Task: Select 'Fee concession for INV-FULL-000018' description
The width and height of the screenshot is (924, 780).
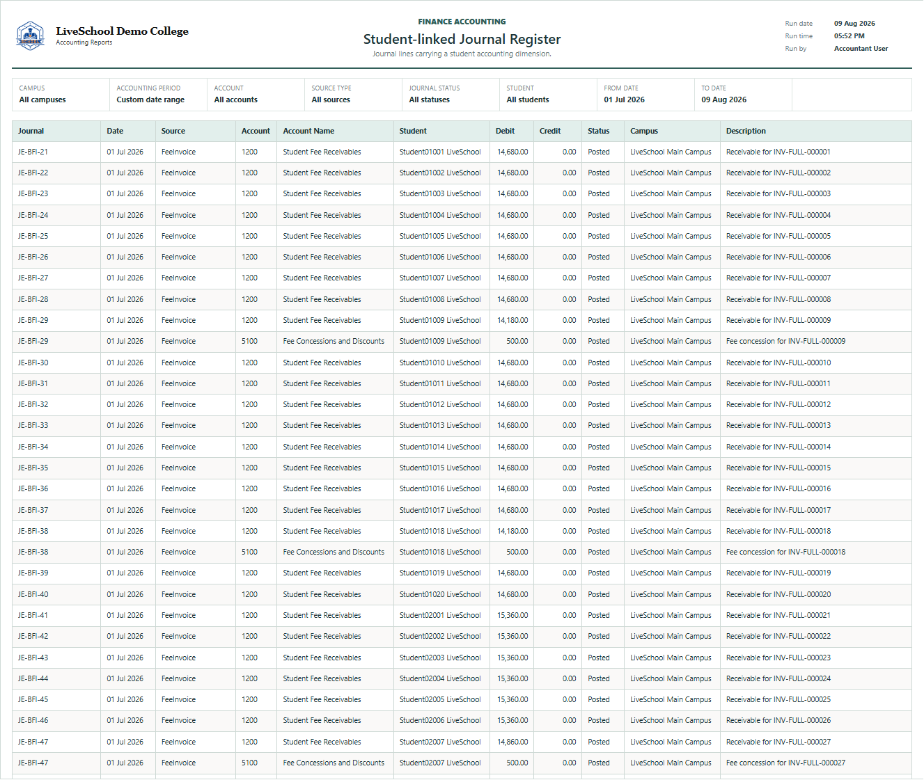Action: click(x=786, y=552)
